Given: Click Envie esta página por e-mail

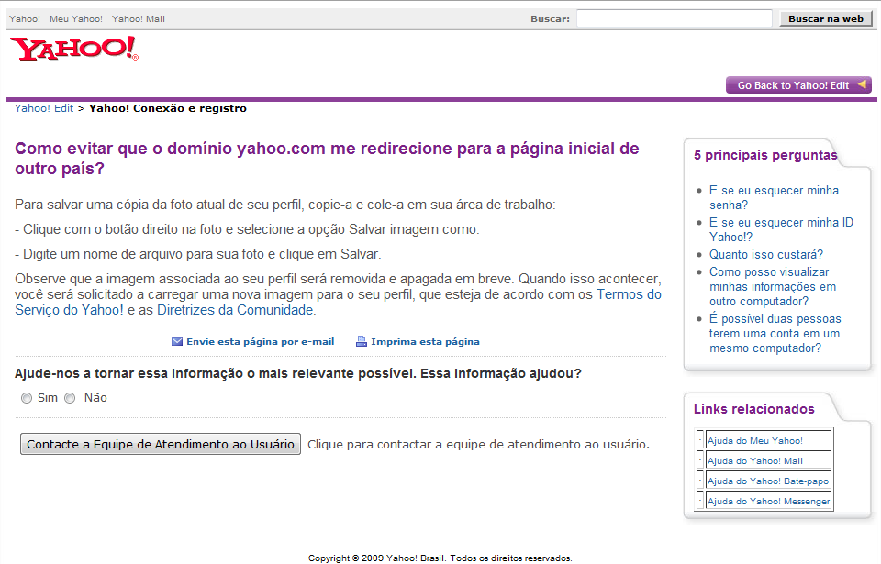Looking at the screenshot, I should [x=260, y=341].
